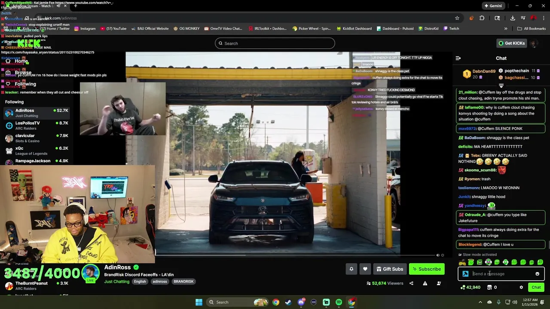
Task: Toggle follow with the heart button
Action: tap(365, 269)
